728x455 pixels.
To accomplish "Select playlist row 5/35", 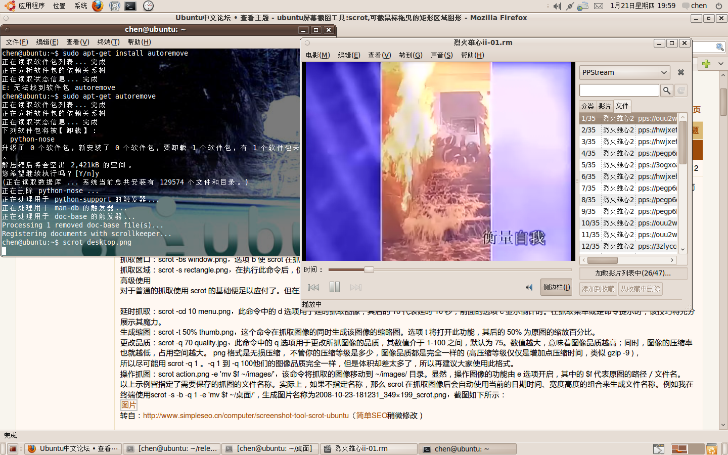I will (628, 165).
